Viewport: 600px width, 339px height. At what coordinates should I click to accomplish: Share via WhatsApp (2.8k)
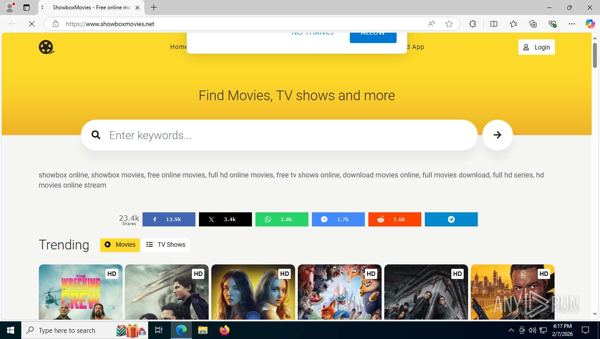tap(282, 219)
